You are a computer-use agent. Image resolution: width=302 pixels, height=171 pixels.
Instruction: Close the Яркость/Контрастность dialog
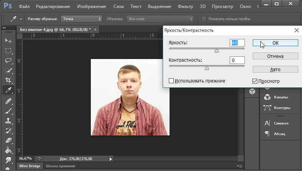tap(297, 30)
